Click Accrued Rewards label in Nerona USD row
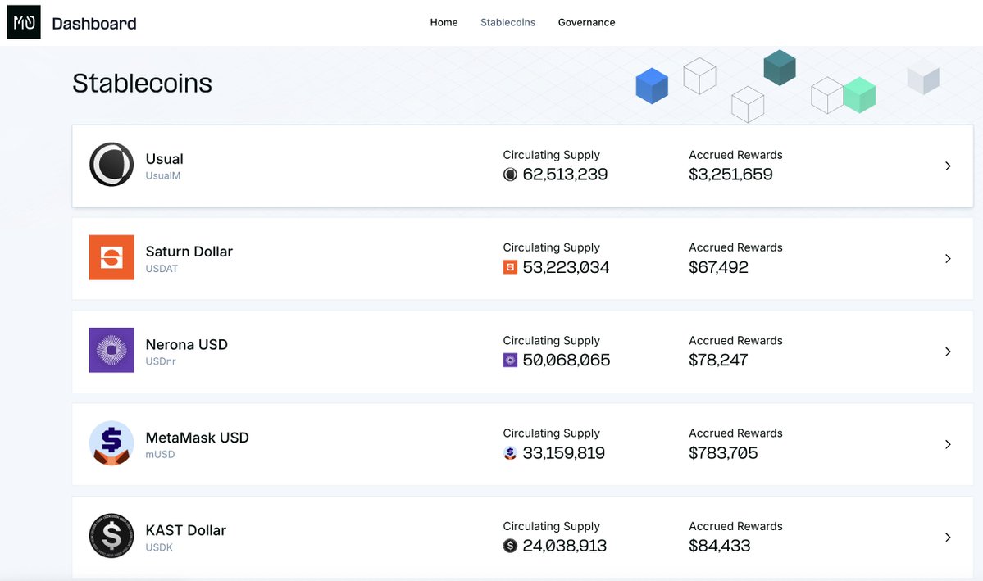 (735, 340)
